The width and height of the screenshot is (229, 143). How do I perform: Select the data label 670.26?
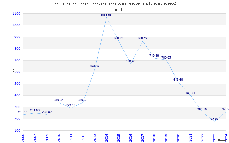130,61
